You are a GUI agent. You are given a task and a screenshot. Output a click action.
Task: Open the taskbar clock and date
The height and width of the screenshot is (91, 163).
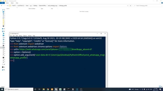(155, 89)
